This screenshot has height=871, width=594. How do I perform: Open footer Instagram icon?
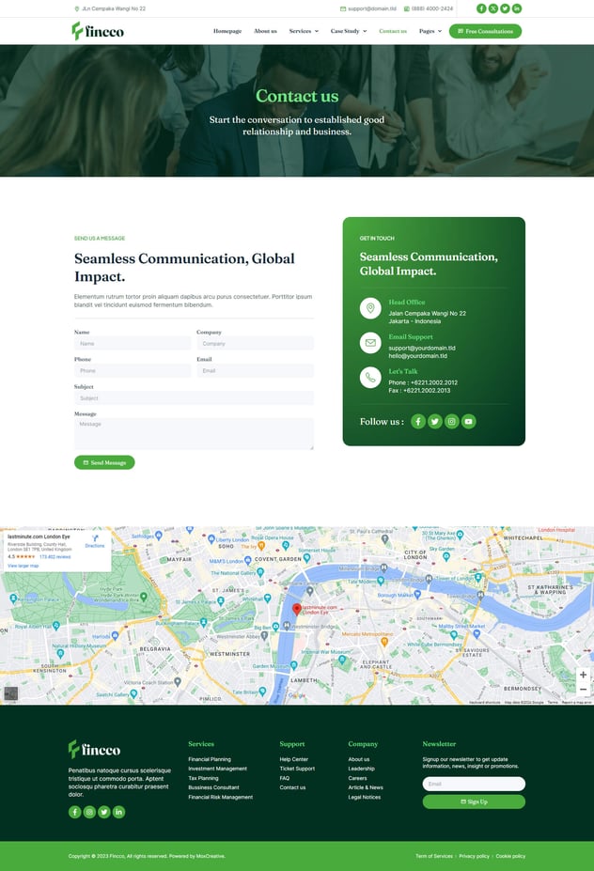89,812
